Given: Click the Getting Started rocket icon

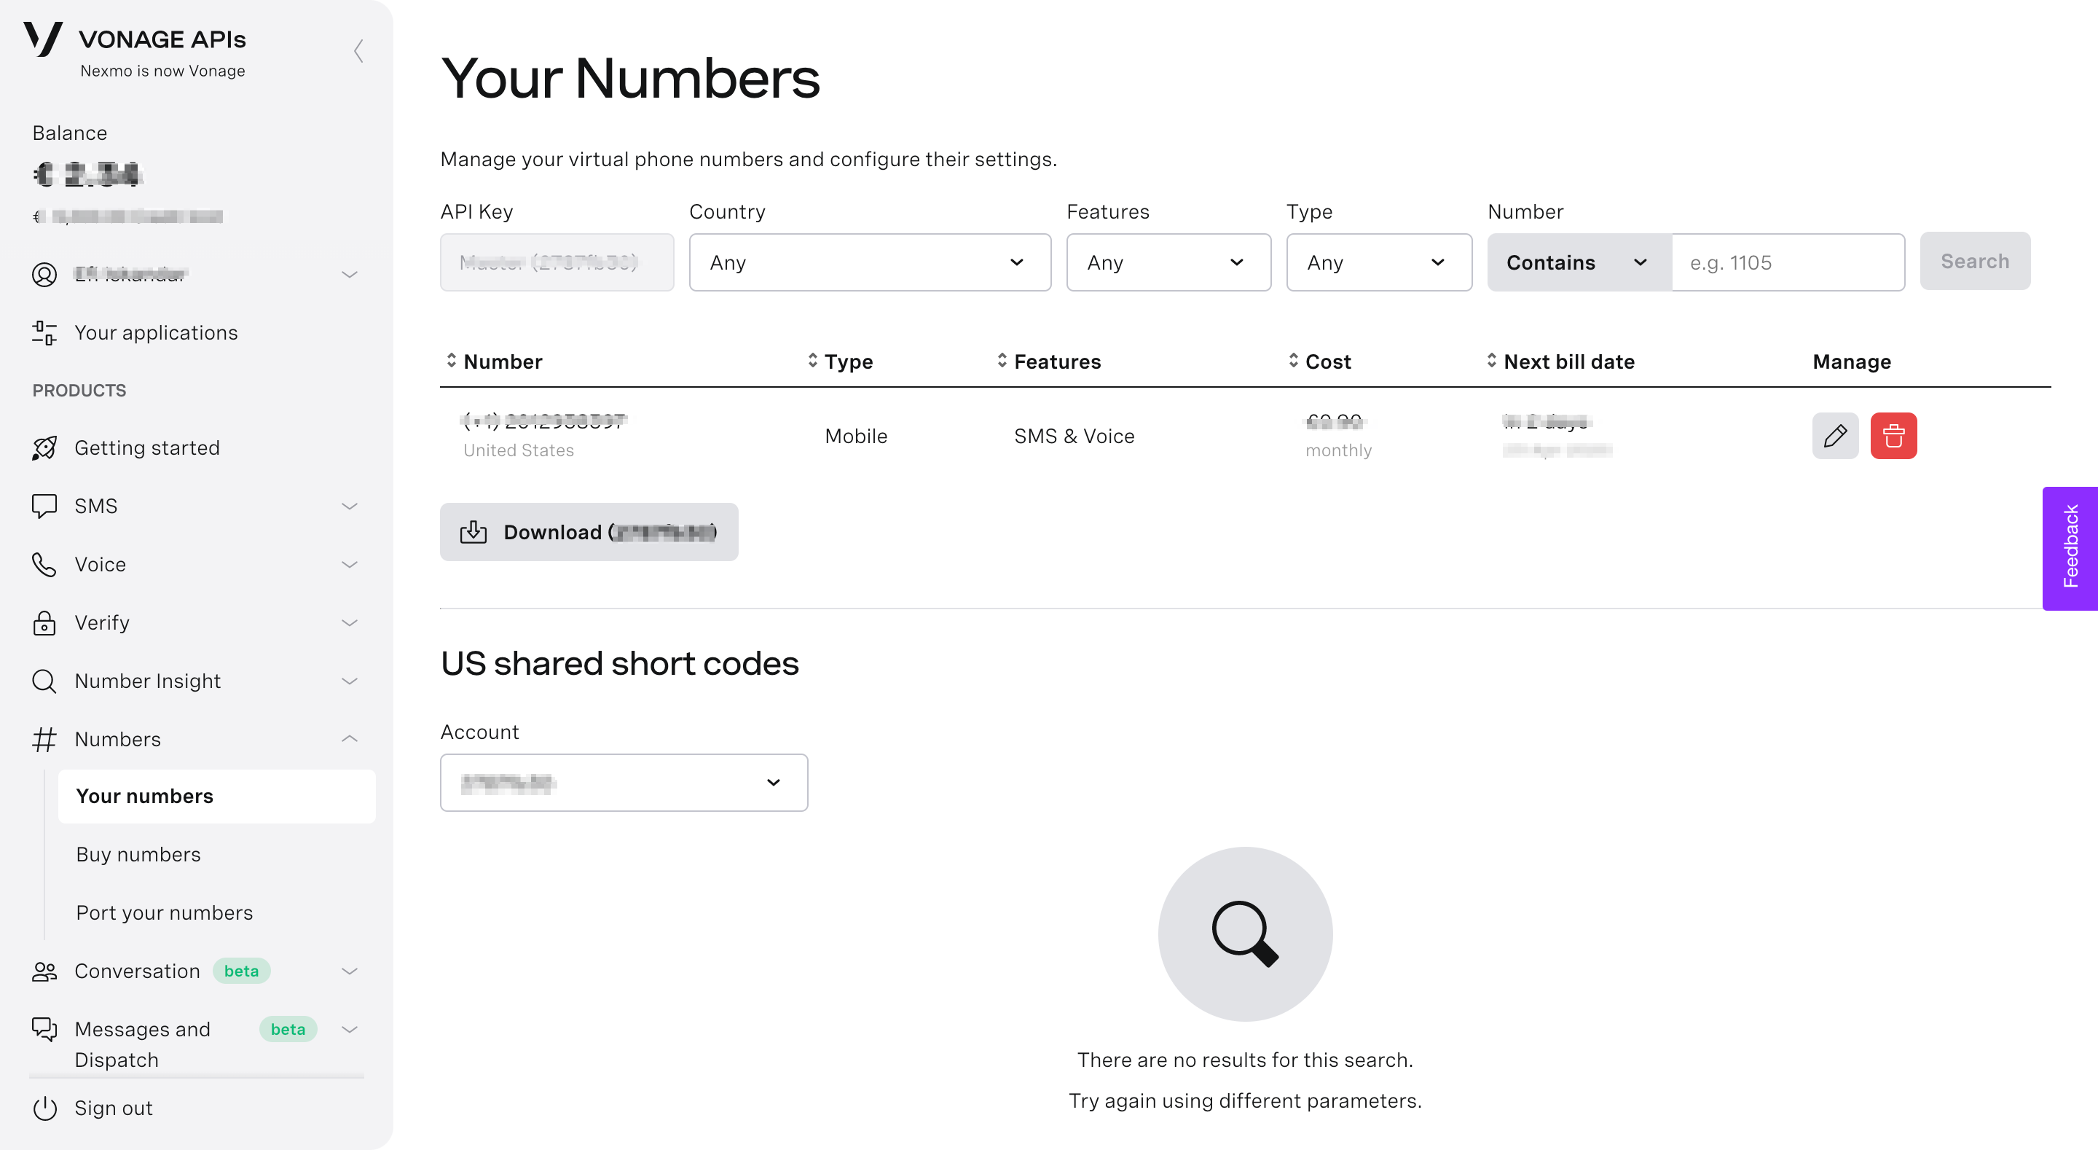Looking at the screenshot, I should point(44,447).
